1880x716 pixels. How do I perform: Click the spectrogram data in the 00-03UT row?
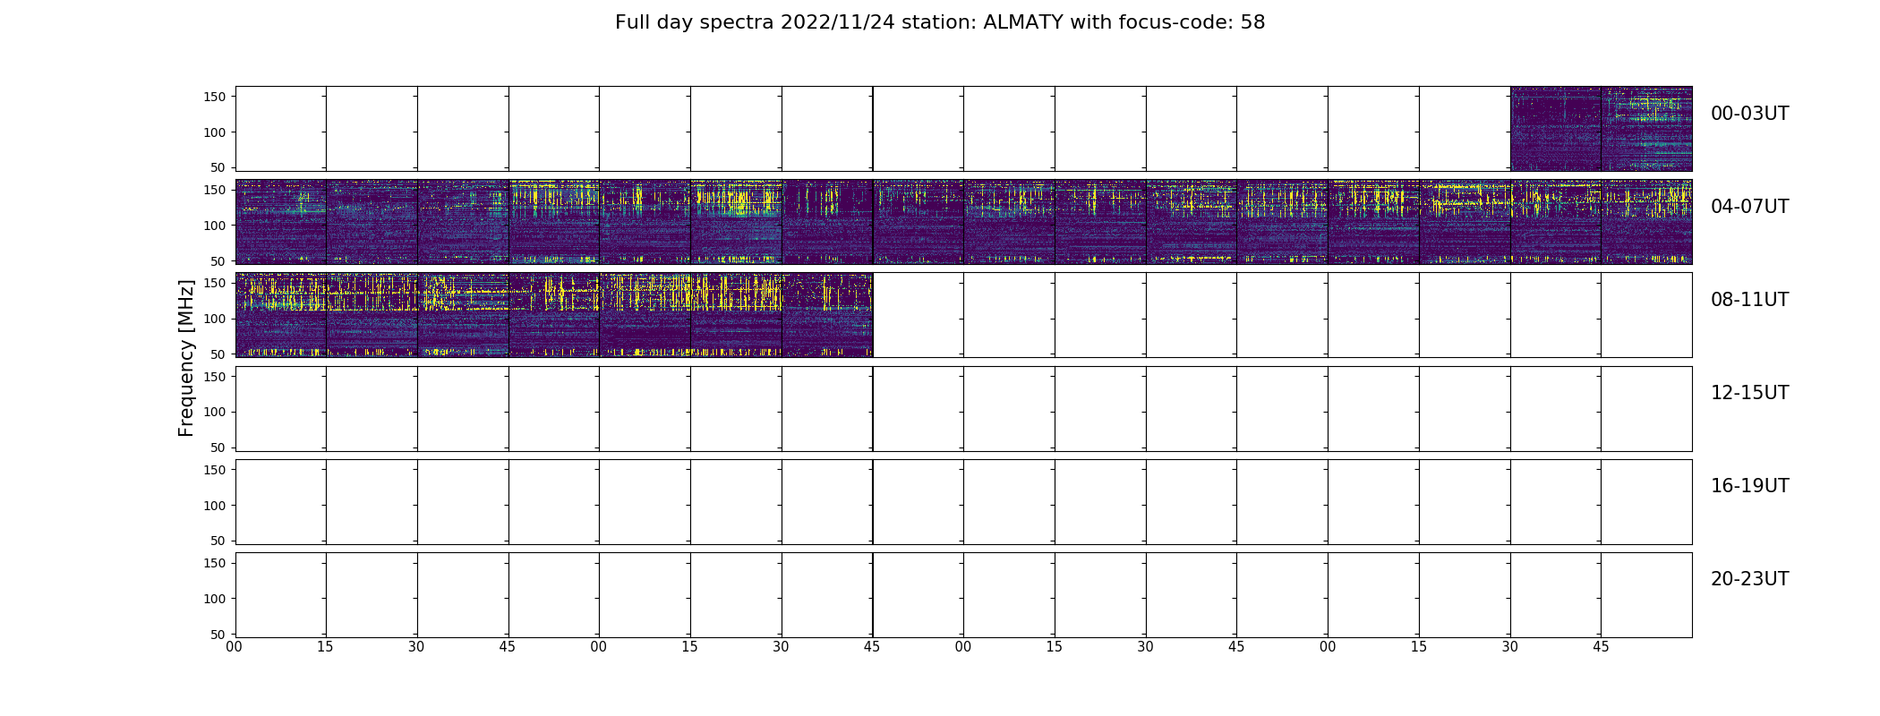coord(1601,129)
